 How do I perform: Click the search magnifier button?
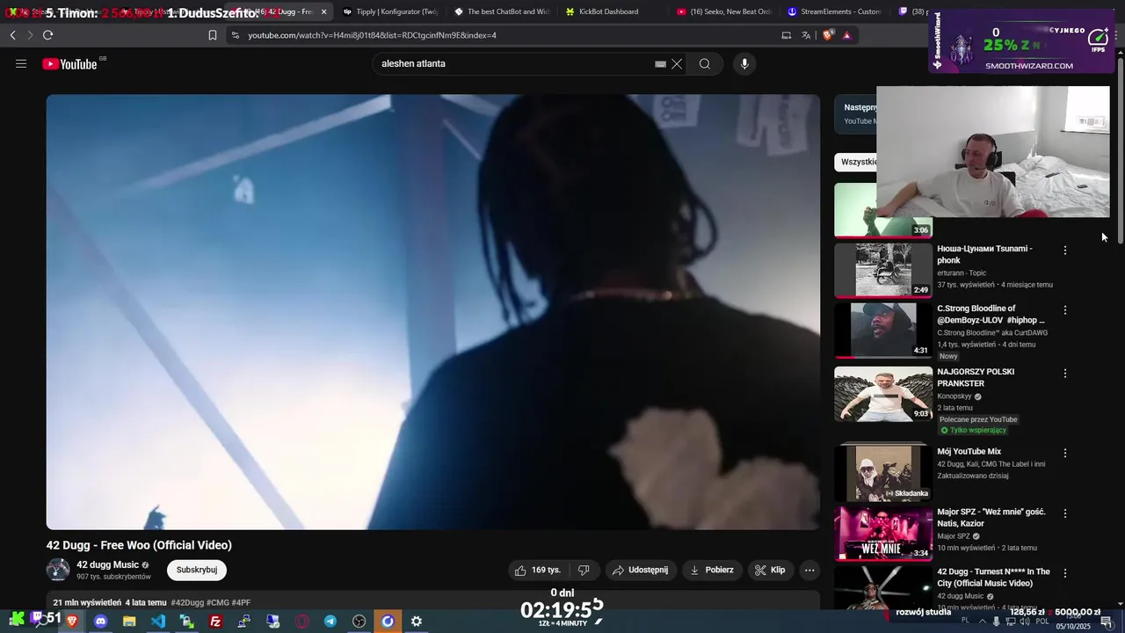[x=705, y=63]
